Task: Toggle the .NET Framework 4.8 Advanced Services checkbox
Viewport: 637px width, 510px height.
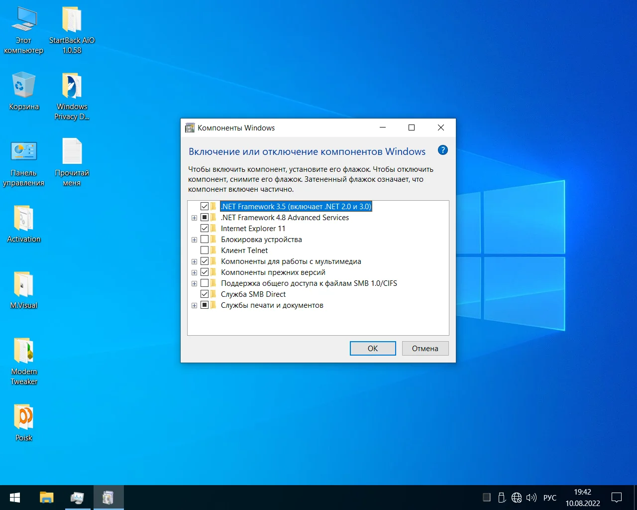Action: [205, 217]
